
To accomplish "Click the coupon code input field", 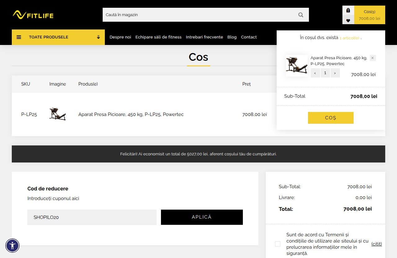I will click(x=92, y=217).
